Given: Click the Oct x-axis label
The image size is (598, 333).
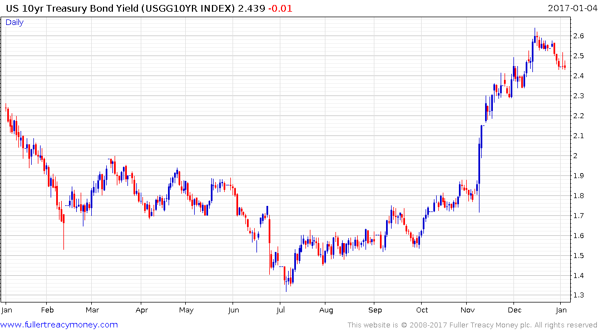Looking at the screenshot, I should 422,310.
